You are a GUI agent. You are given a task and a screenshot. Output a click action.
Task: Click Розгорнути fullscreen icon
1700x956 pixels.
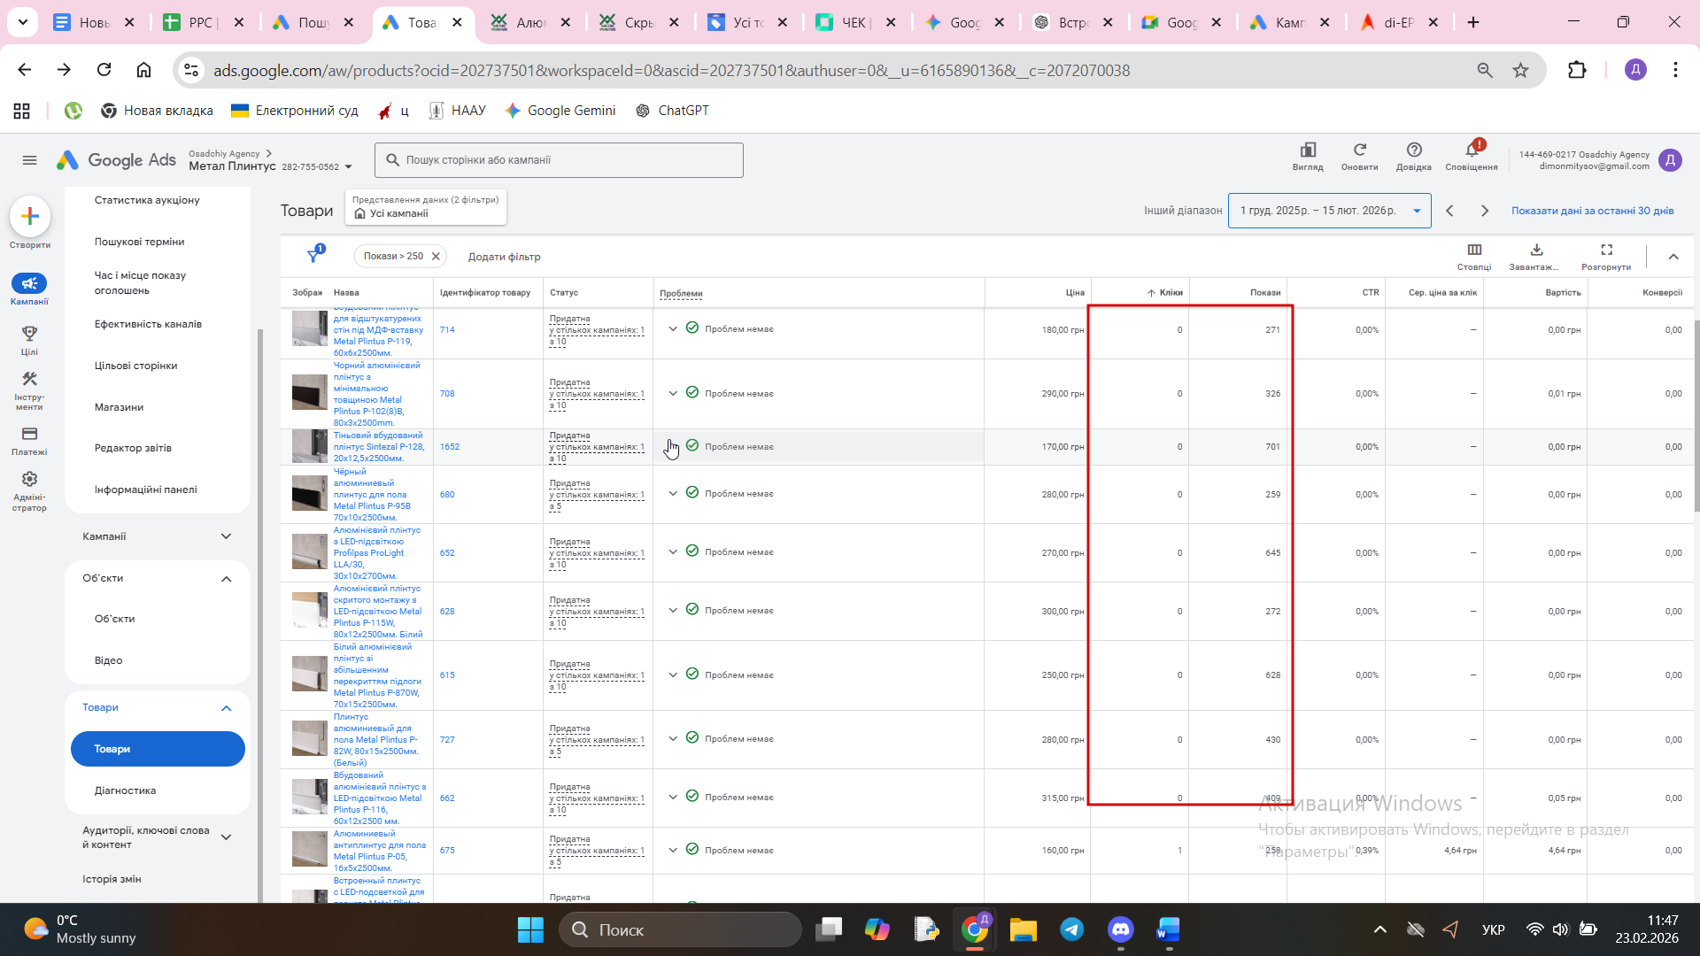click(1606, 251)
